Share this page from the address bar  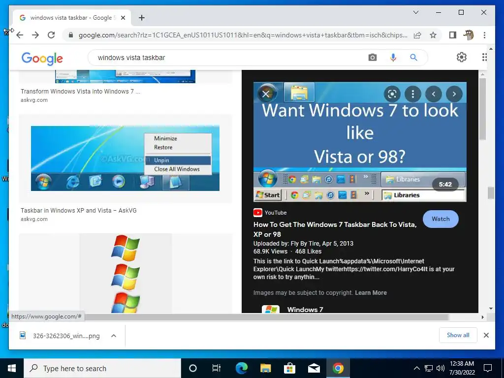(x=417, y=35)
